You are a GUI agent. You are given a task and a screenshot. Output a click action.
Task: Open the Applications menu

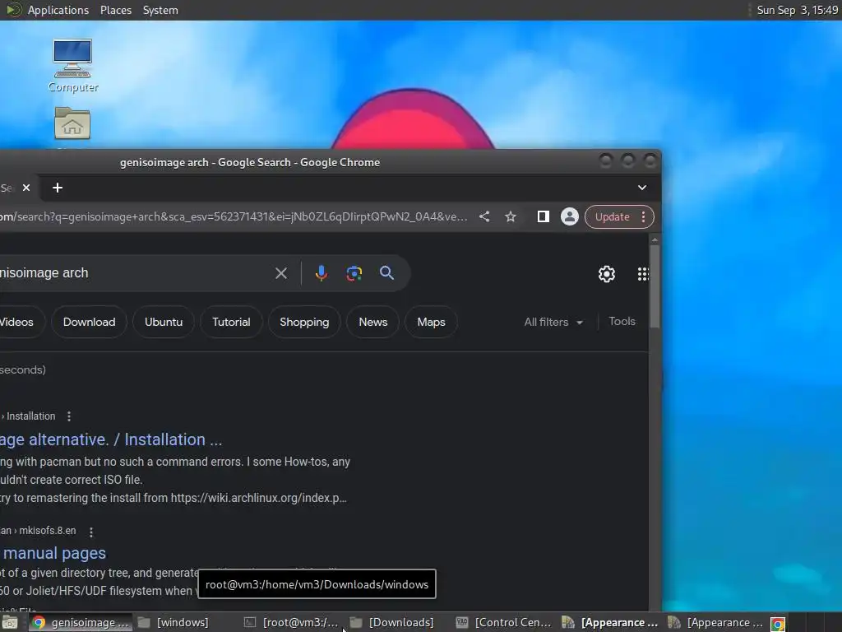(x=58, y=10)
